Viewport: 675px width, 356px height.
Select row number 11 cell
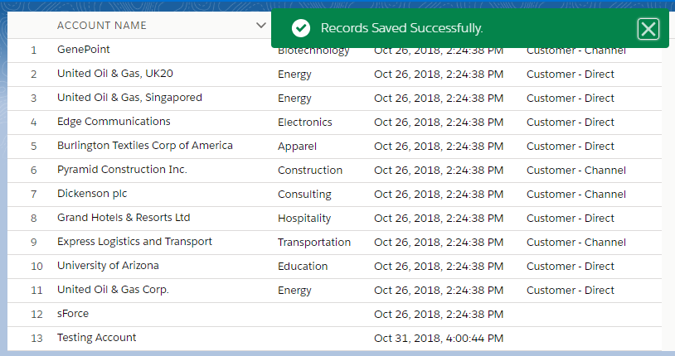[x=36, y=291]
